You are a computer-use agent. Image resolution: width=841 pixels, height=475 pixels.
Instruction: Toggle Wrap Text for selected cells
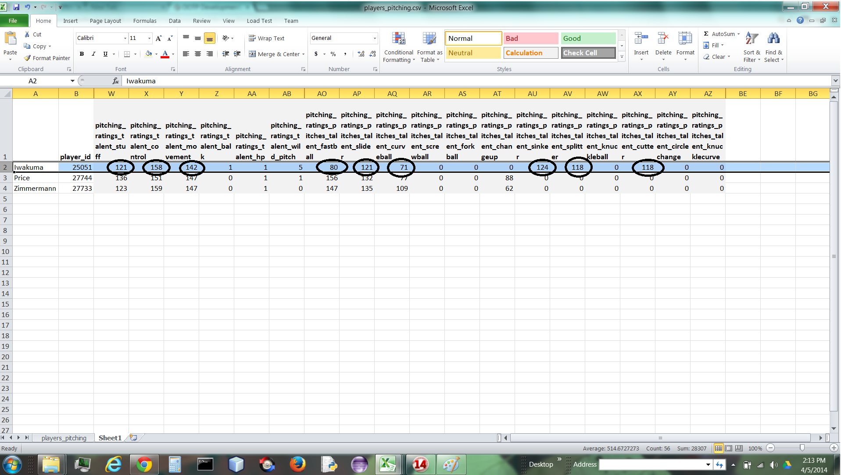click(x=267, y=38)
